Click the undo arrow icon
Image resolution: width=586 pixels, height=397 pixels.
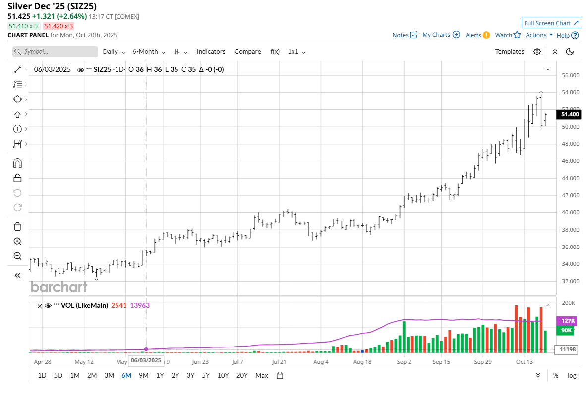tap(17, 193)
